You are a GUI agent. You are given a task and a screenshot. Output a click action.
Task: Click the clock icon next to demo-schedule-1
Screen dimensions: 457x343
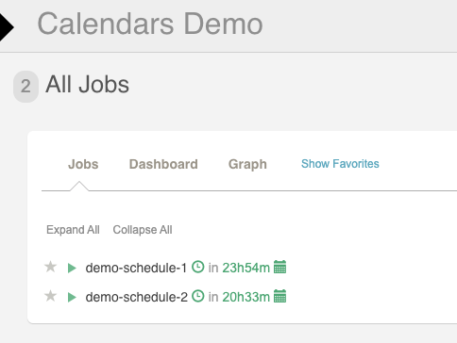point(198,267)
